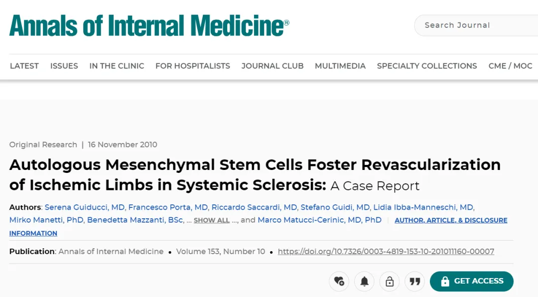Screen dimensions: 538x297
Task: Click the quotation marks cite icon
Action: (x=415, y=282)
